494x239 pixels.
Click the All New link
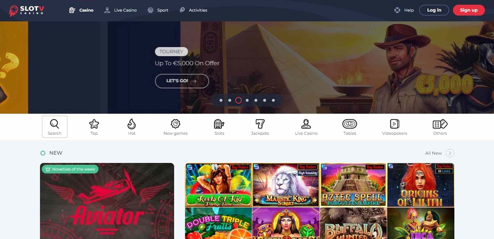433,153
